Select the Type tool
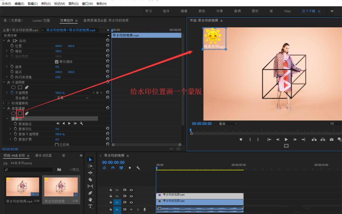 coord(90,206)
